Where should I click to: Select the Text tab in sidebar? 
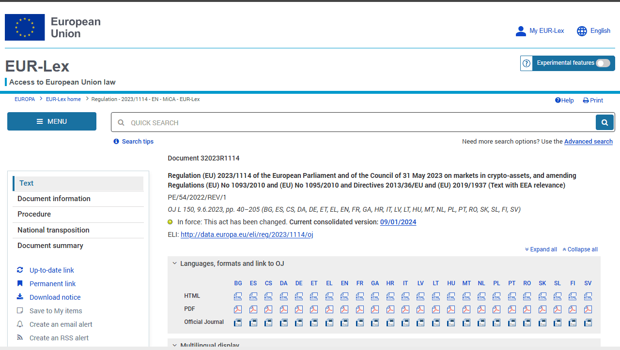pos(78,183)
